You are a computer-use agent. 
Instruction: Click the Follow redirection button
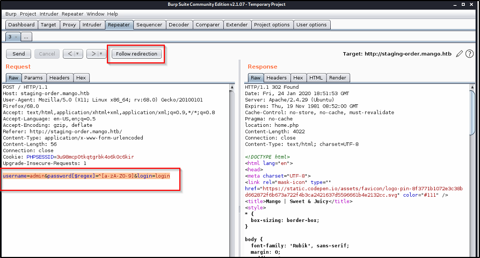(136, 54)
